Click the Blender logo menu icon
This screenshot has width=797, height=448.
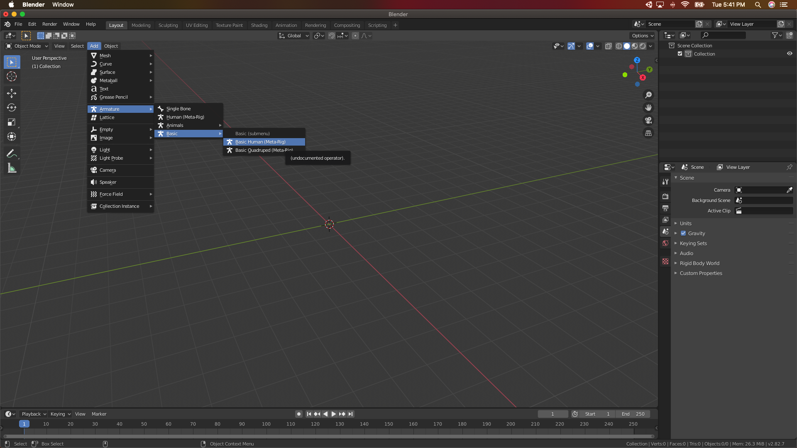click(x=7, y=24)
